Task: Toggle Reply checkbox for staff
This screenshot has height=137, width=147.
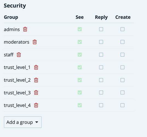Action: click(101, 55)
